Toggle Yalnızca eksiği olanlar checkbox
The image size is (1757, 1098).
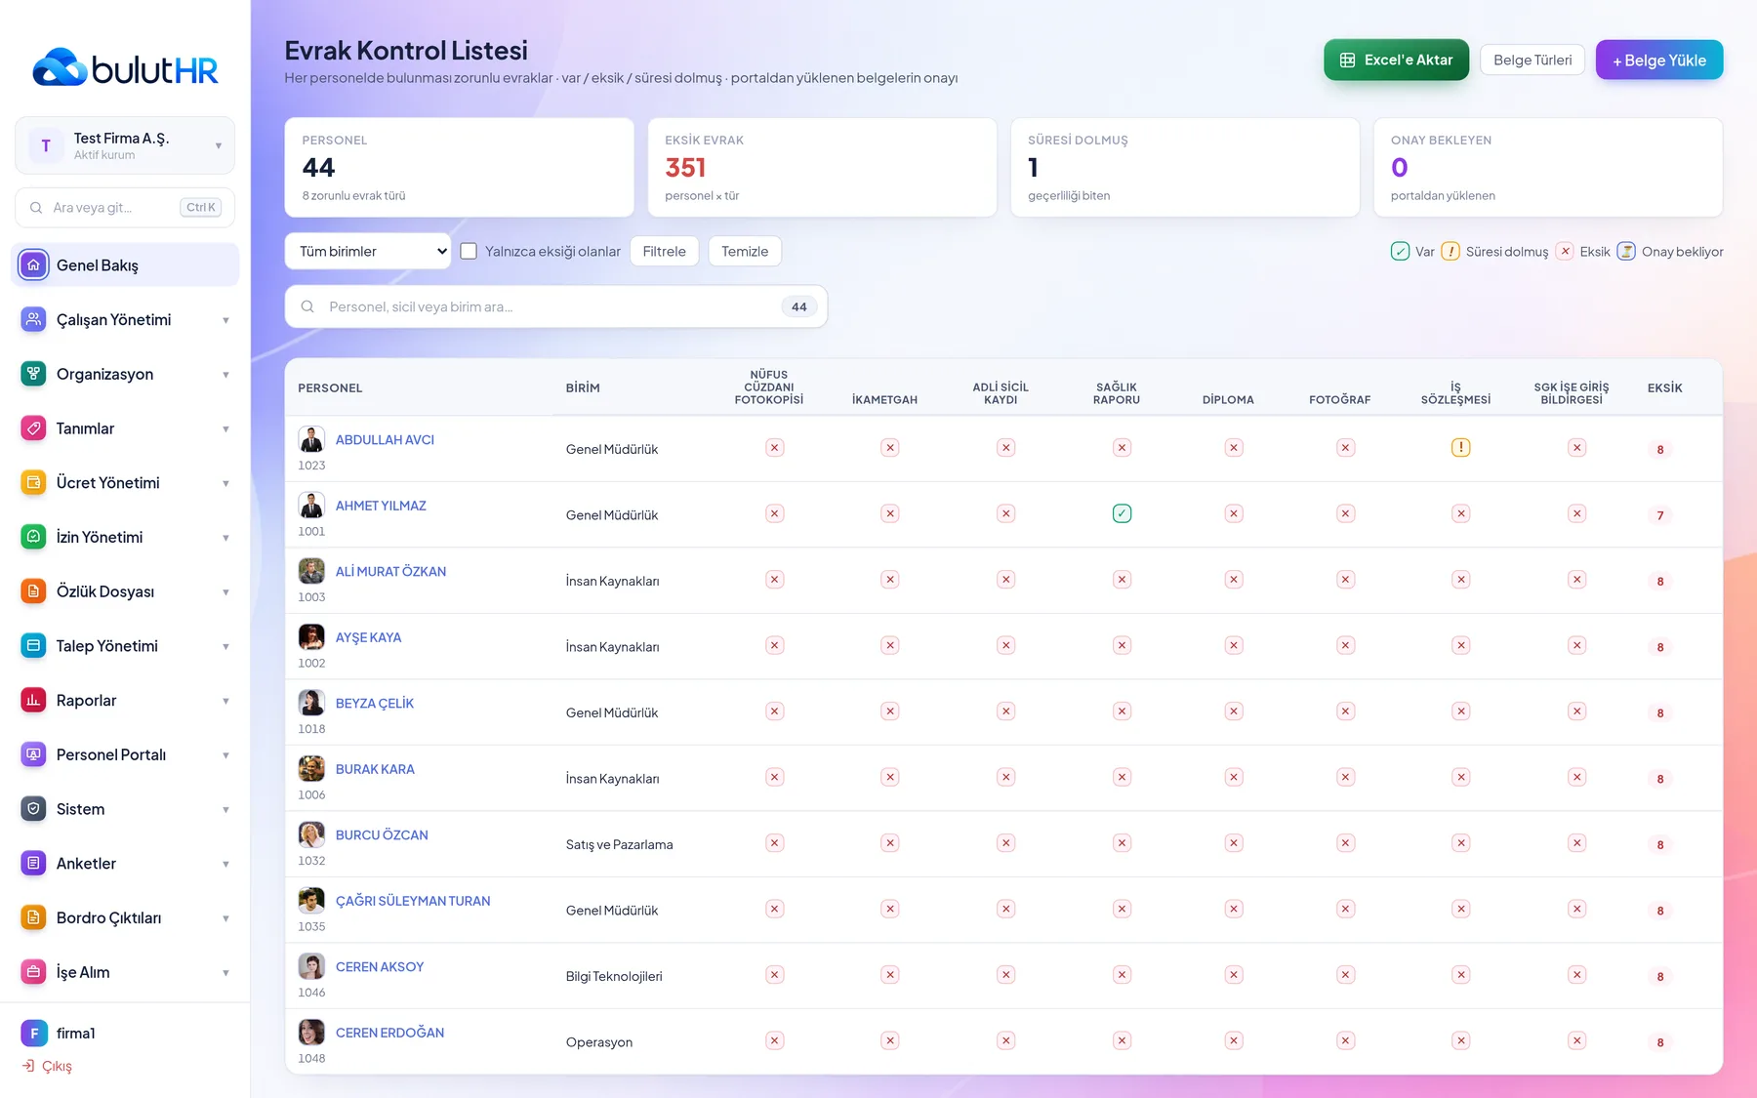click(x=469, y=251)
